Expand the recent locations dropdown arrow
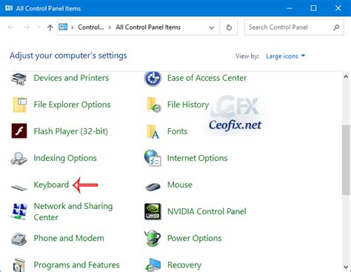 [39, 27]
